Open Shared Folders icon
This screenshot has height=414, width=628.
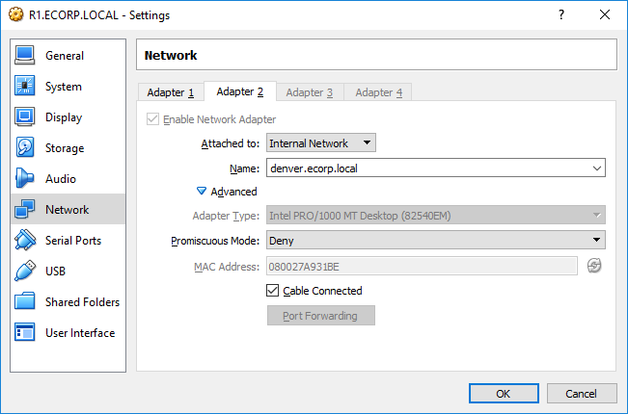(25, 301)
